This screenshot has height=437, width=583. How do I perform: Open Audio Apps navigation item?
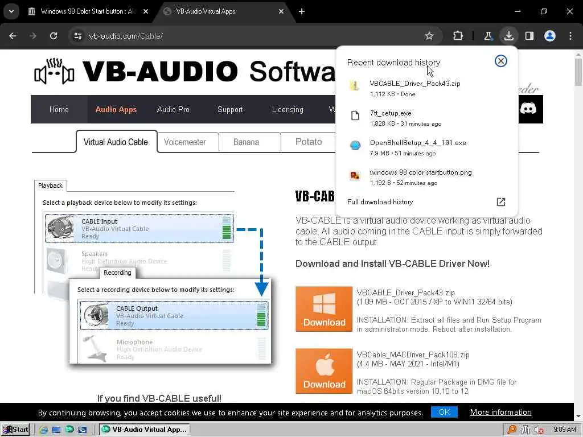click(x=116, y=110)
